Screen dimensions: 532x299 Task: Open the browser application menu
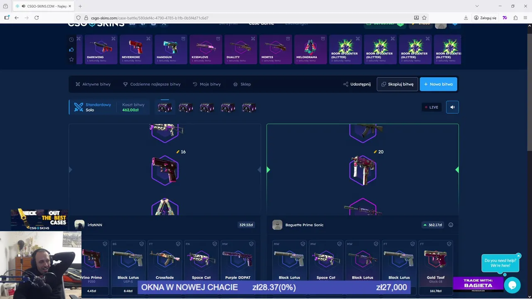click(526, 18)
